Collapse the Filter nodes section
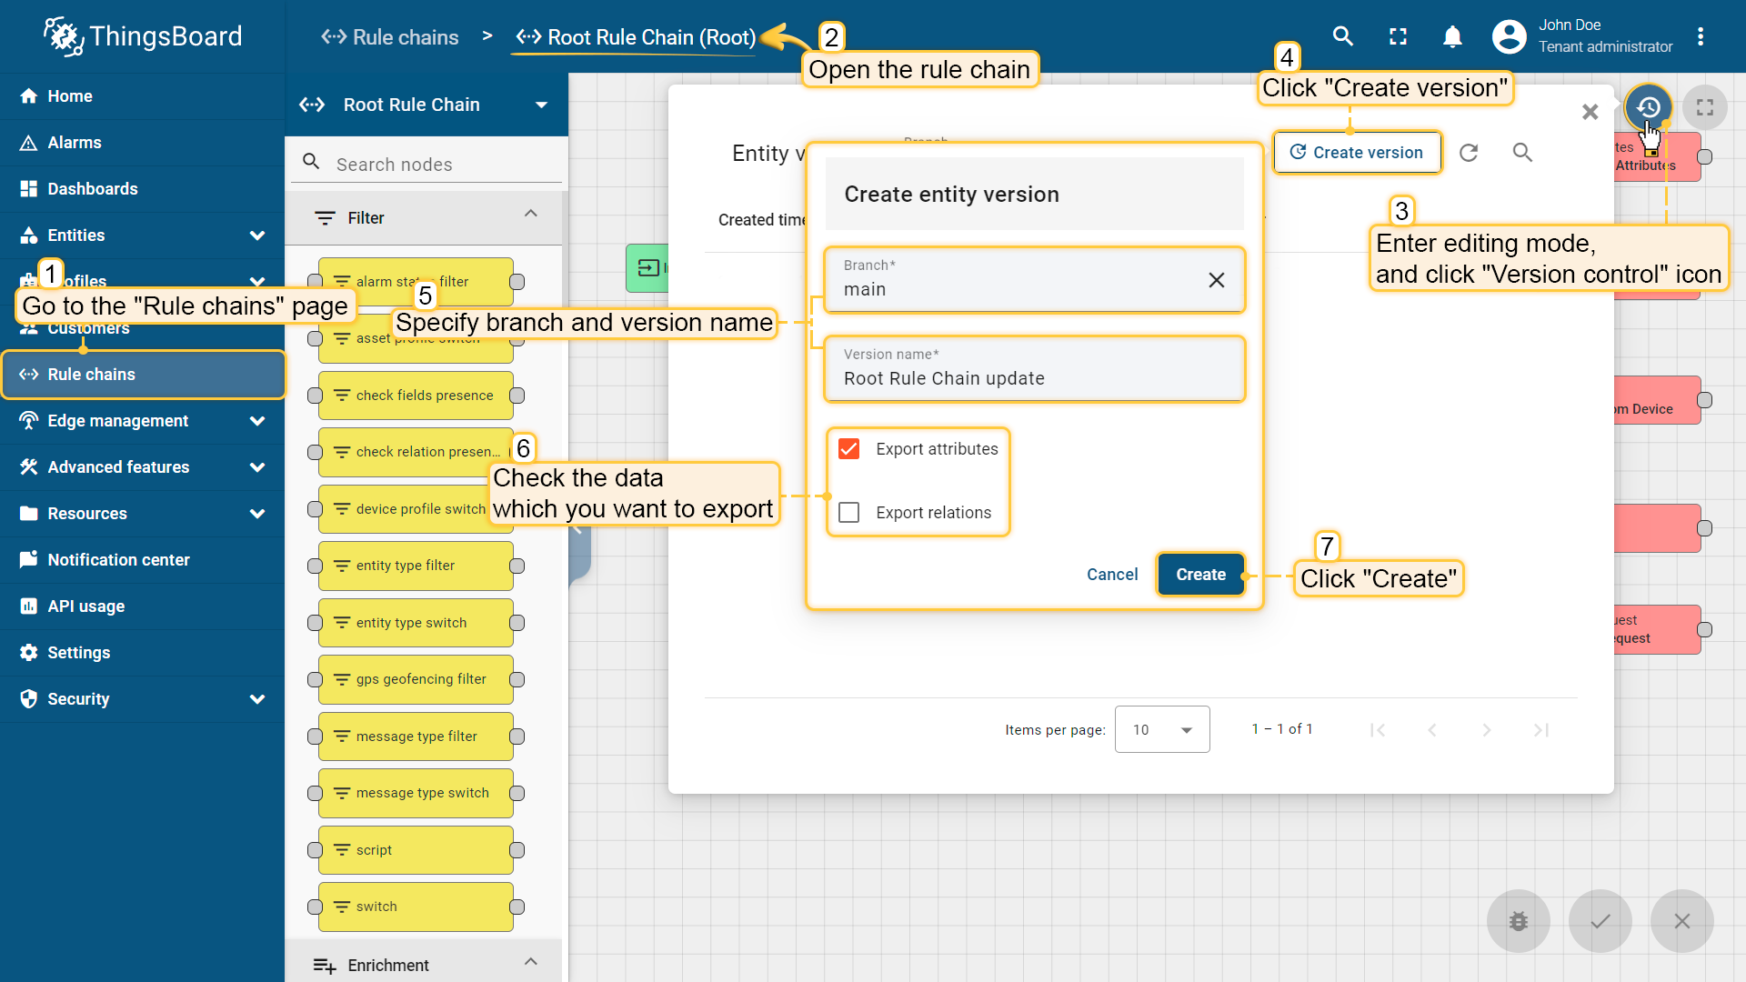Screen dimensions: 1746x982 [x=531, y=215]
